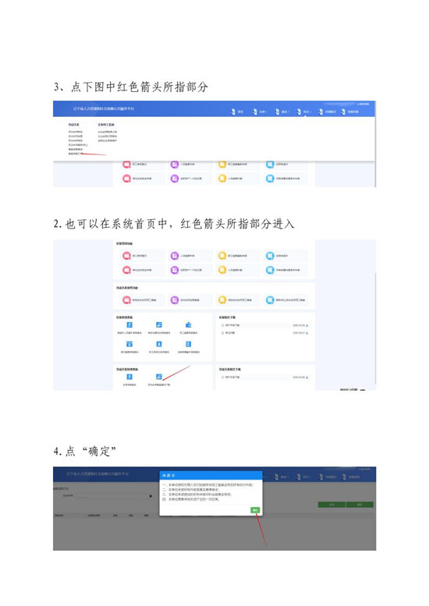
Task: Click the pink round icon in the labor-relations common functions row
Action: (x=127, y=300)
